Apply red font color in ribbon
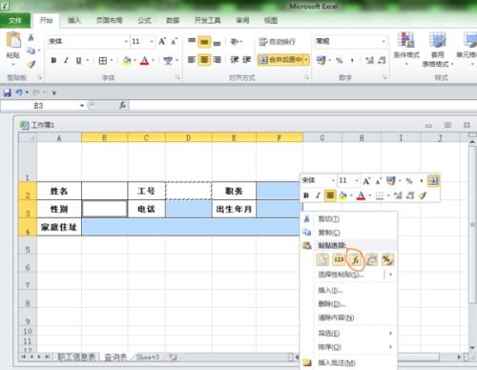The width and height of the screenshot is (477, 370). pyautogui.click(x=145, y=60)
